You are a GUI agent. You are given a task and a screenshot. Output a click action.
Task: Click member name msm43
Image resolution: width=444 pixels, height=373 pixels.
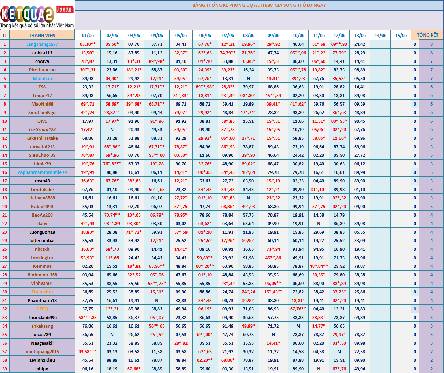tap(42, 181)
